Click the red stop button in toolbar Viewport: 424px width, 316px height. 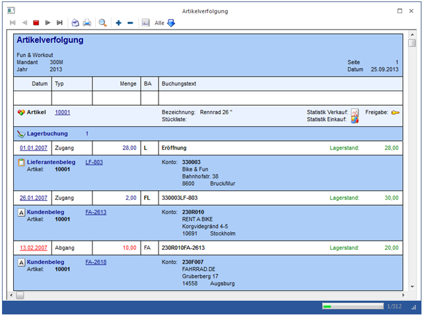(36, 22)
